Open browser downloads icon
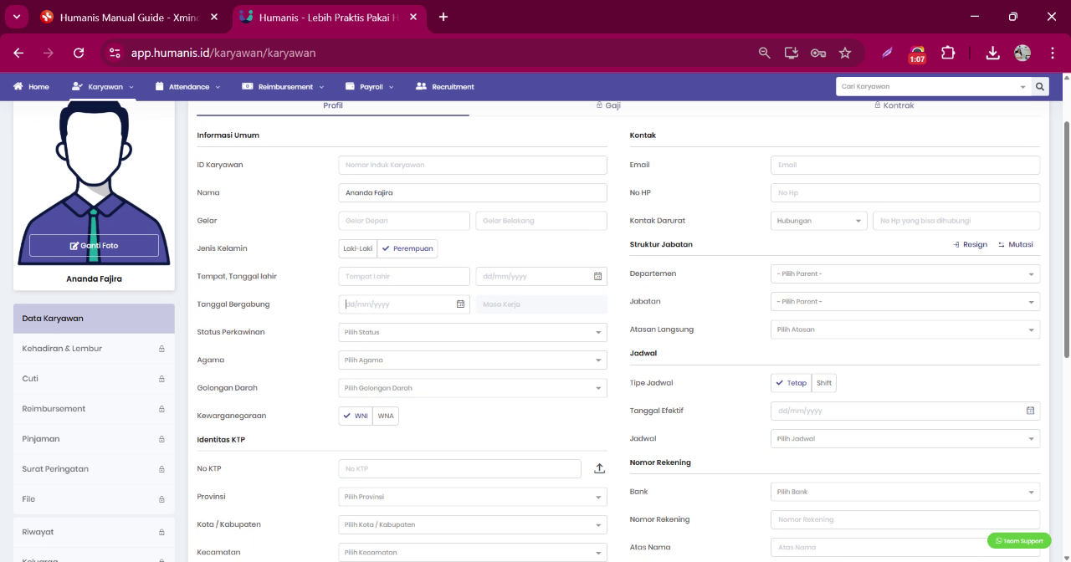Screen dimensions: 1071x562 (x=992, y=53)
